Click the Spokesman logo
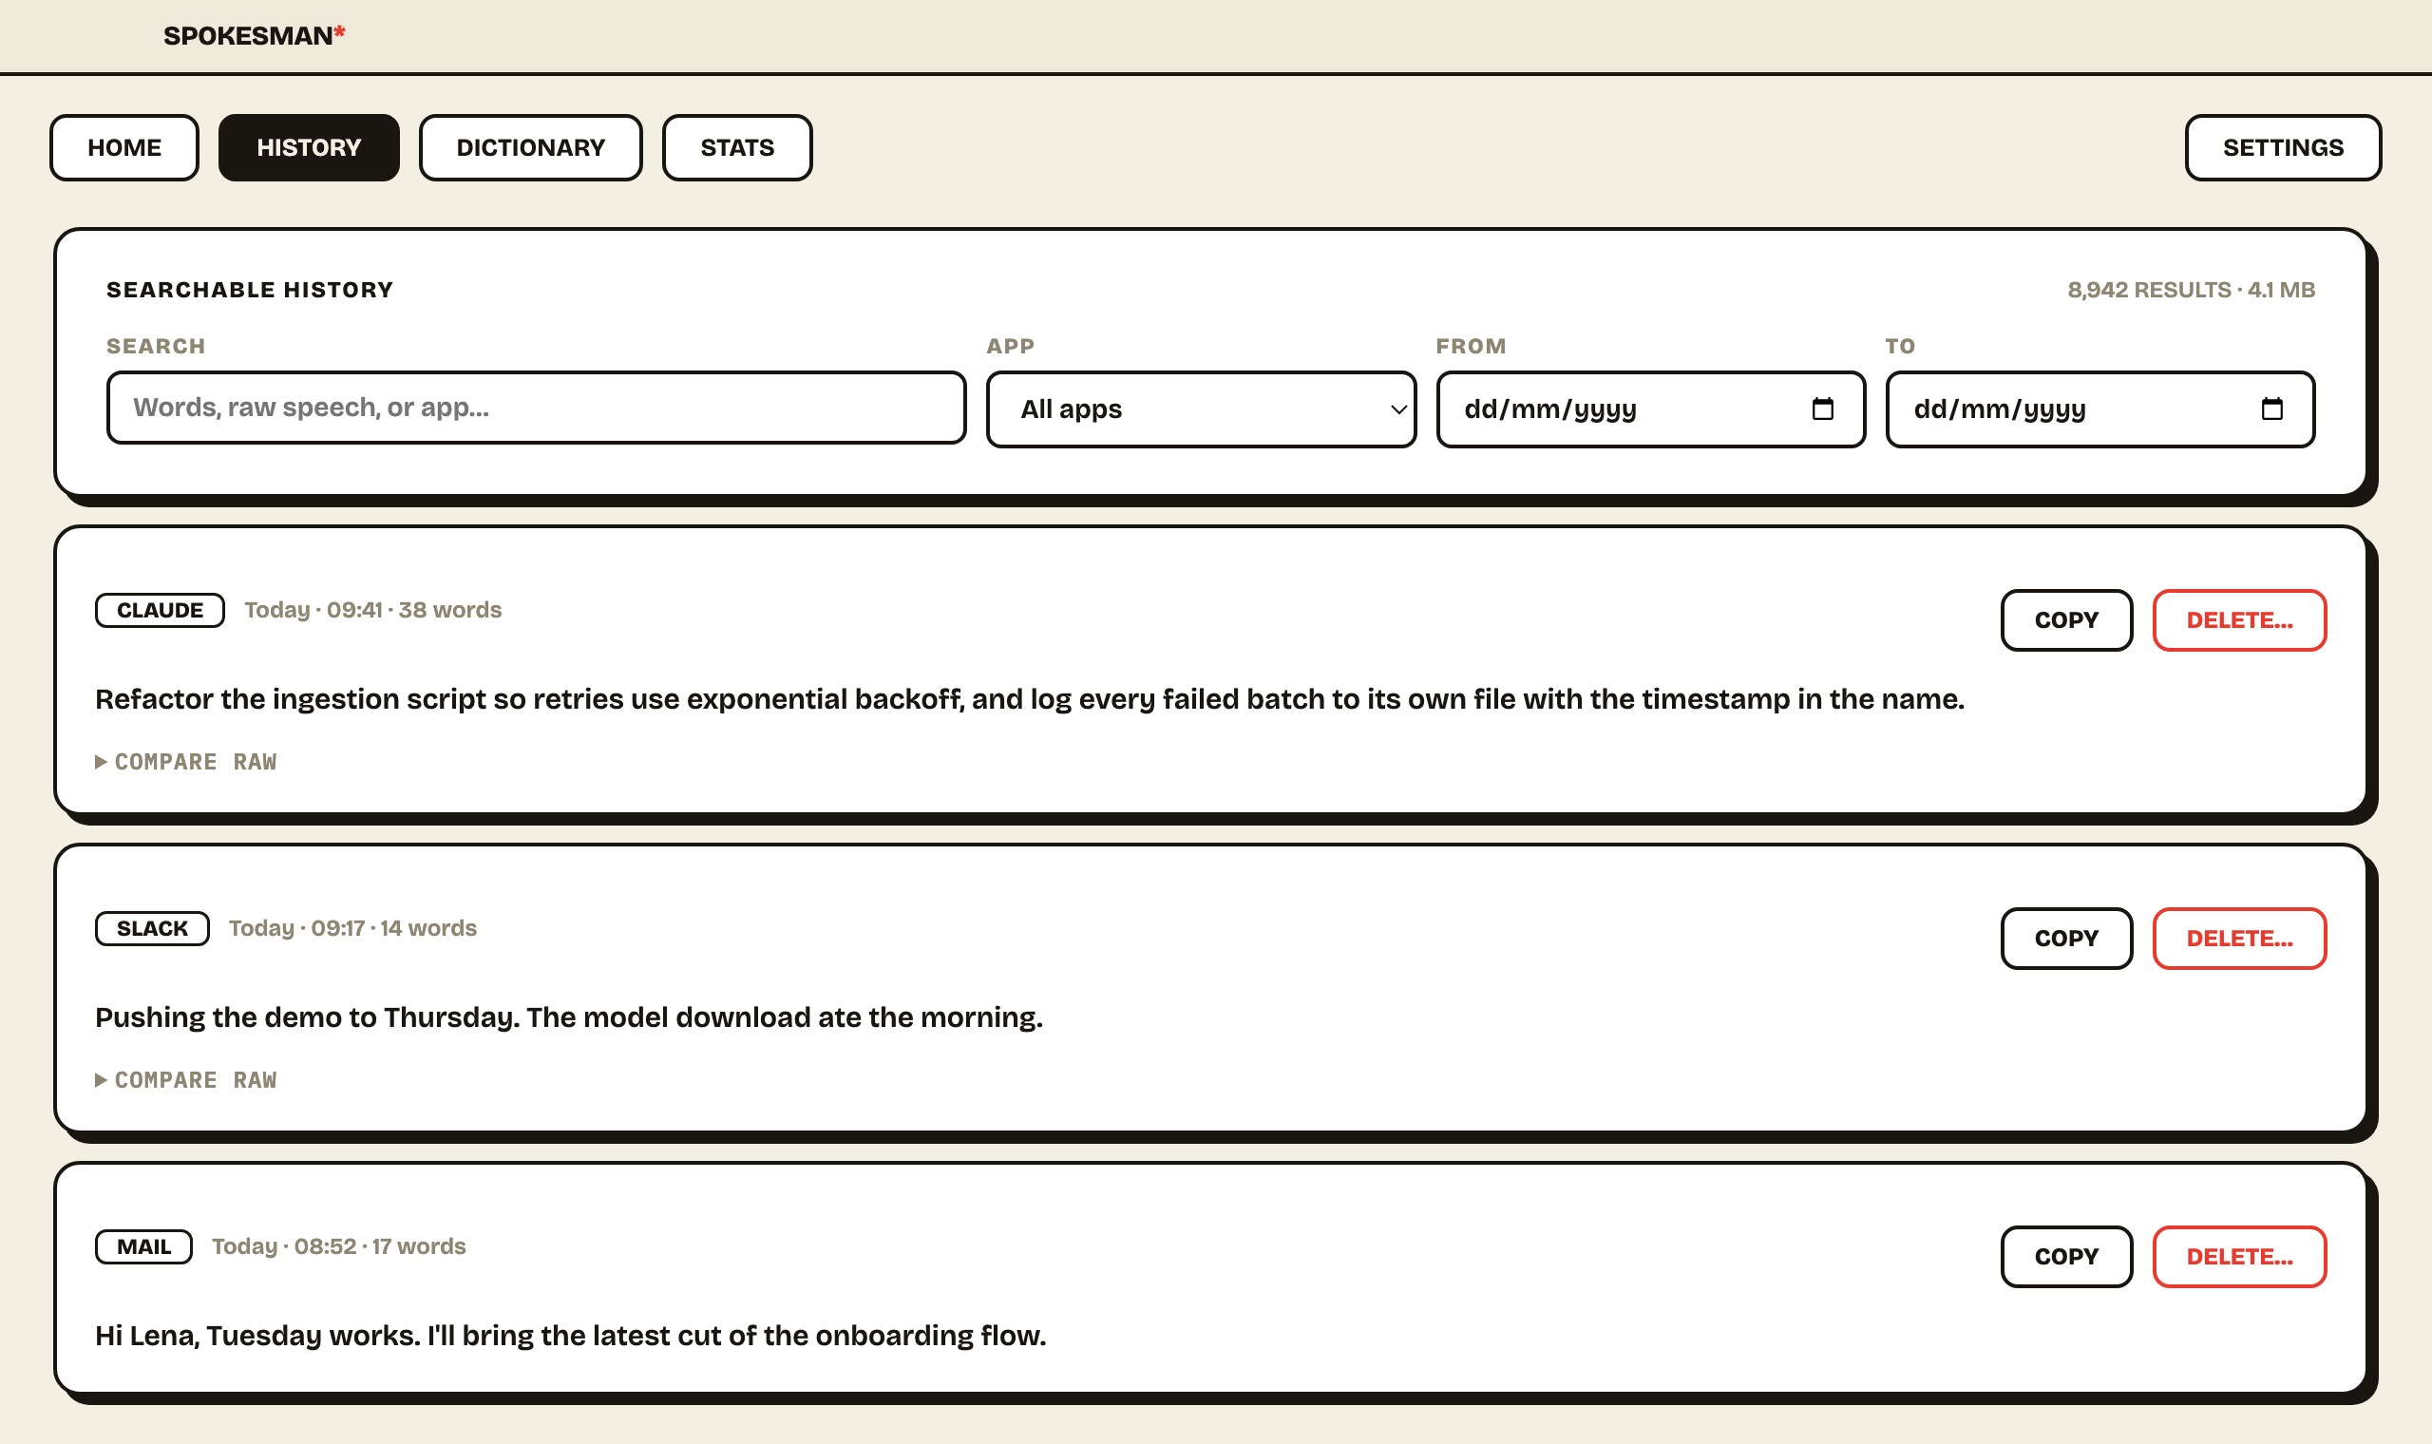Screen dimensions: 2432x1444 coord(254,36)
